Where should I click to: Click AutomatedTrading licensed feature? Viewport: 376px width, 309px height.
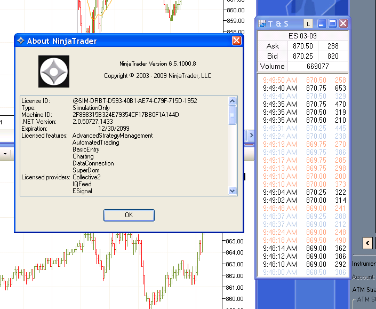pos(96,142)
